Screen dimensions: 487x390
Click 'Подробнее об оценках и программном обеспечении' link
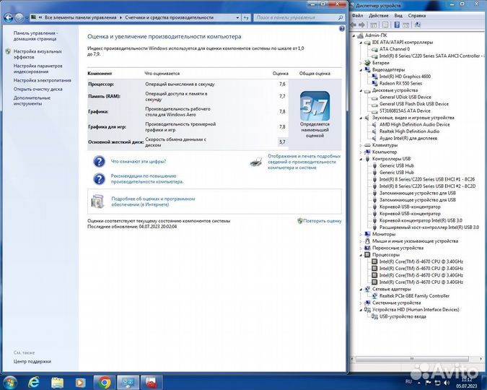click(x=153, y=201)
